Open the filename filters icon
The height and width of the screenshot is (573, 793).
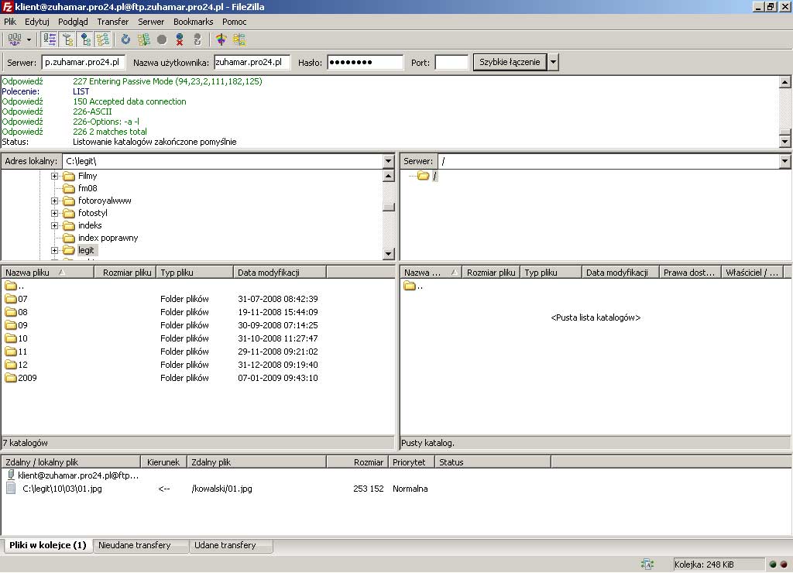[221, 39]
